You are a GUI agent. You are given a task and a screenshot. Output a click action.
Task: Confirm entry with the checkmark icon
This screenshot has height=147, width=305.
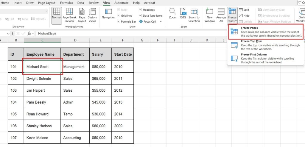pos(24,34)
